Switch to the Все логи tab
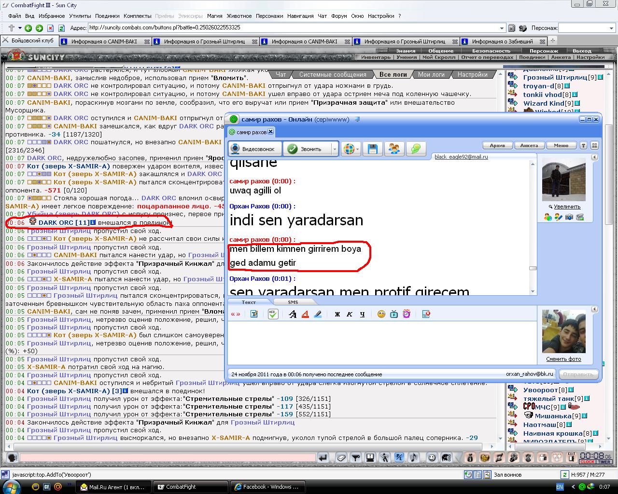The width and height of the screenshot is (618, 494). point(393,74)
